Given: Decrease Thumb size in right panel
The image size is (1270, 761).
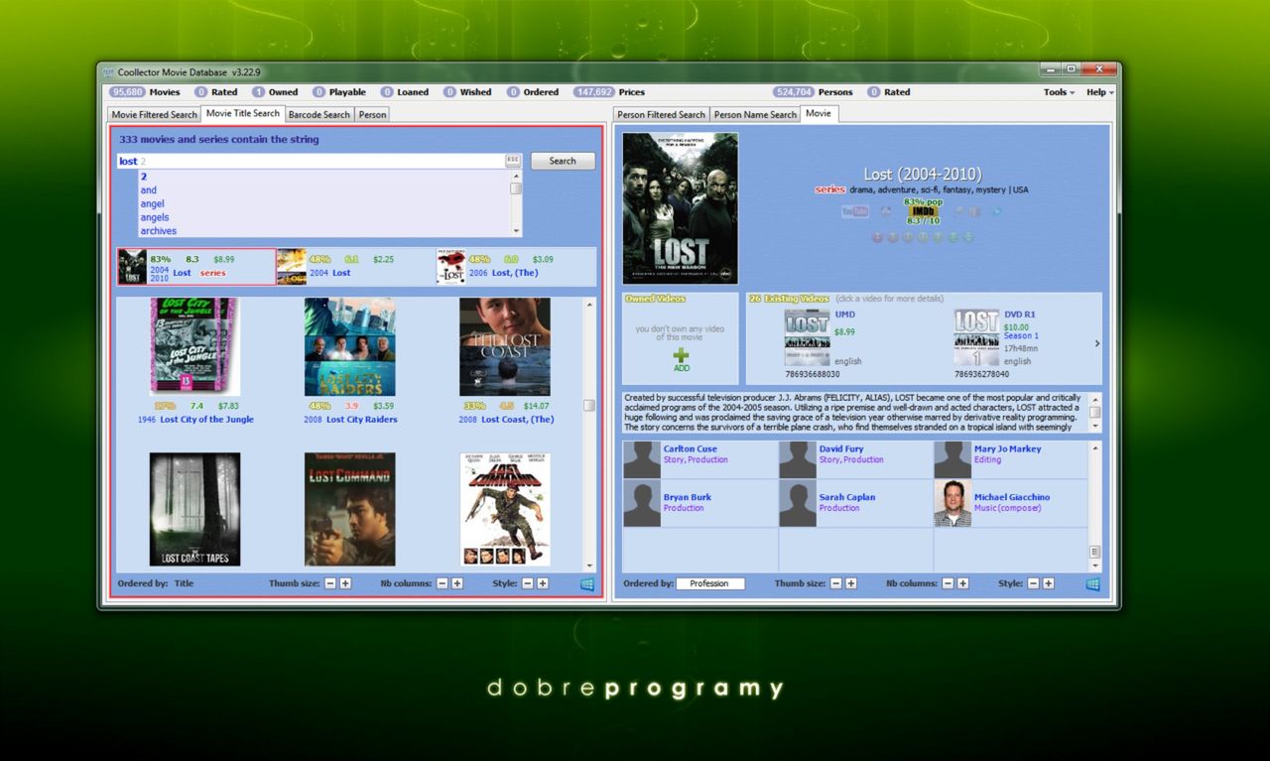Looking at the screenshot, I should (x=836, y=583).
